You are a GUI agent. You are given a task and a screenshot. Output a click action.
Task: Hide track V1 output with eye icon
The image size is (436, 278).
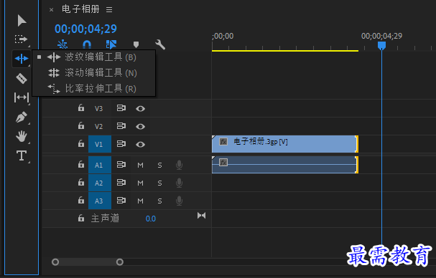point(140,144)
